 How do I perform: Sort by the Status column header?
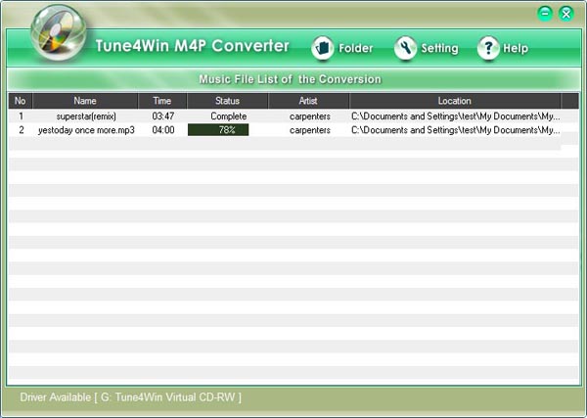(x=227, y=101)
